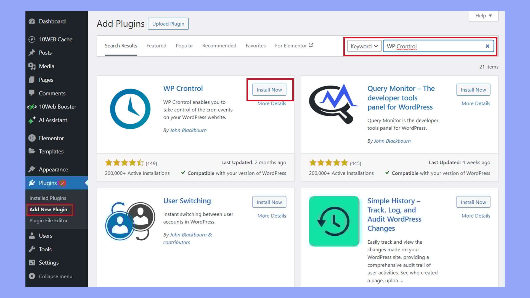530x298 pixels.
Task: Click the Upload Plugin button
Action: (x=168, y=24)
